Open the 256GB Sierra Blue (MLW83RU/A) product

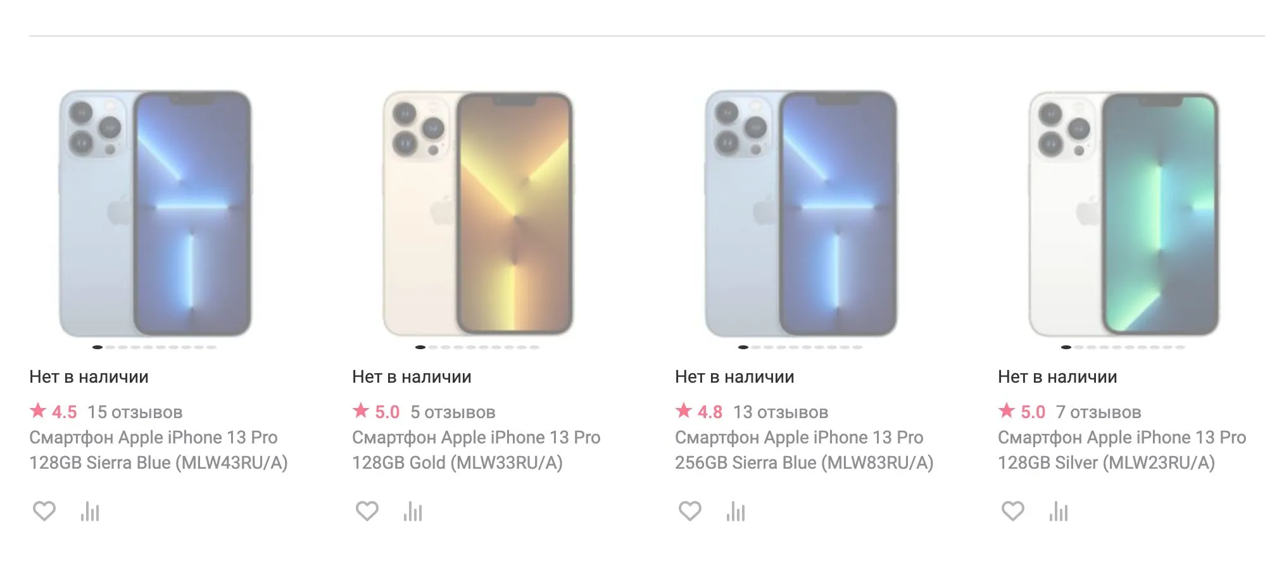(x=803, y=450)
